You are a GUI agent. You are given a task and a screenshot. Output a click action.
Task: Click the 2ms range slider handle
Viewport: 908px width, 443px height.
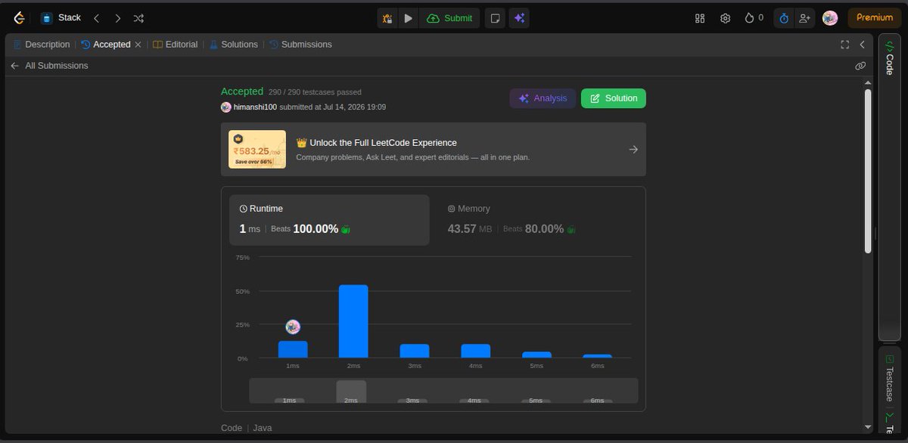point(351,392)
